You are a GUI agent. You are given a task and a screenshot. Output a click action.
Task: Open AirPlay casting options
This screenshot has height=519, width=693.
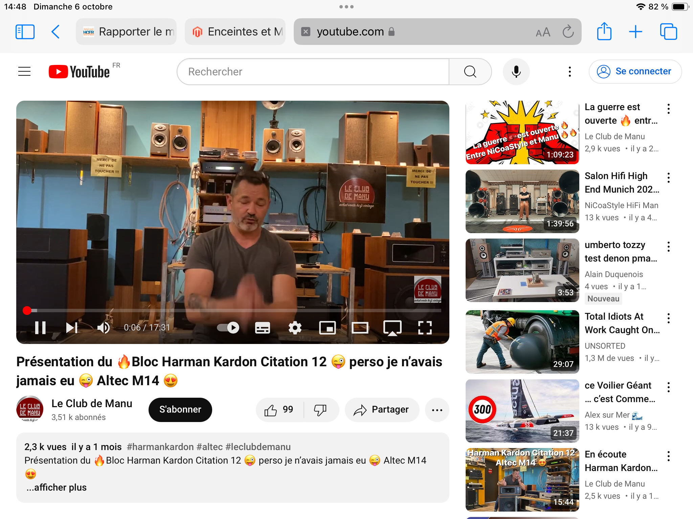click(392, 327)
